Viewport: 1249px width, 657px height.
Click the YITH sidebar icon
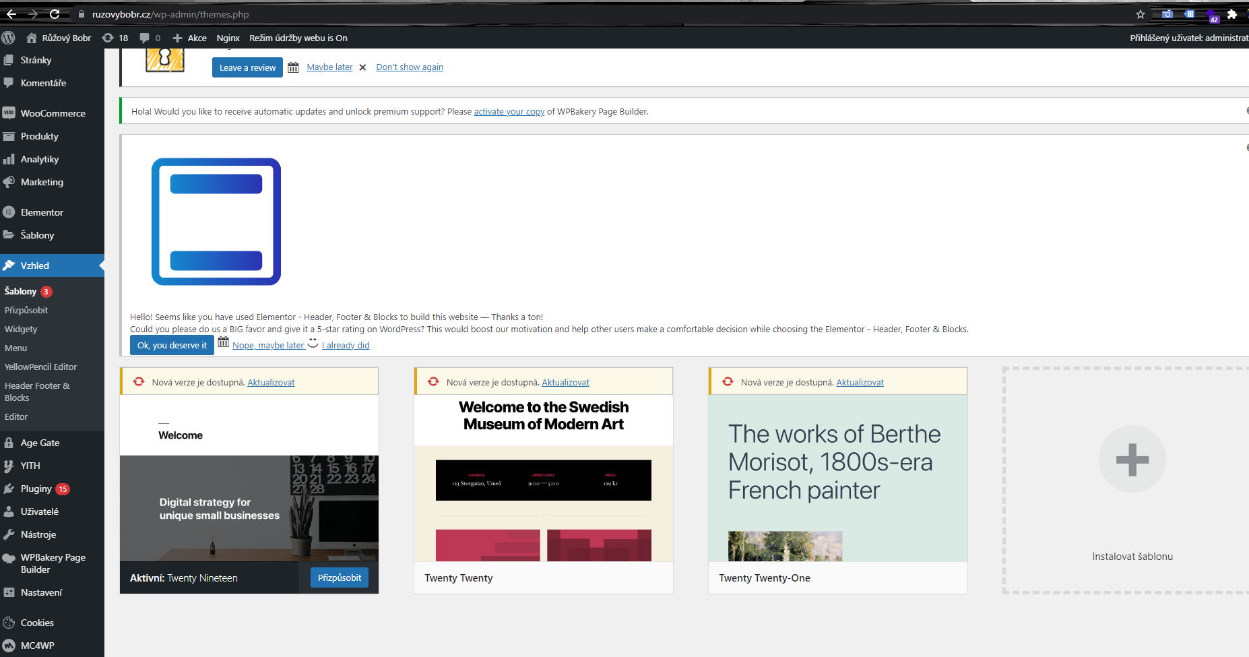[9, 466]
